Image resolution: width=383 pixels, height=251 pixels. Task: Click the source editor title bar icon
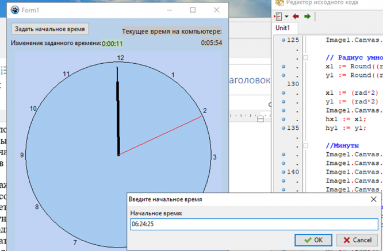point(279,2)
